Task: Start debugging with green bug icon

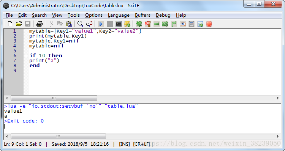Action: (139, 24)
